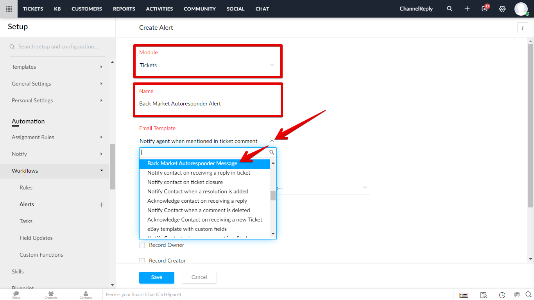
Task: Open the TICKETS tab
Action: tap(33, 9)
